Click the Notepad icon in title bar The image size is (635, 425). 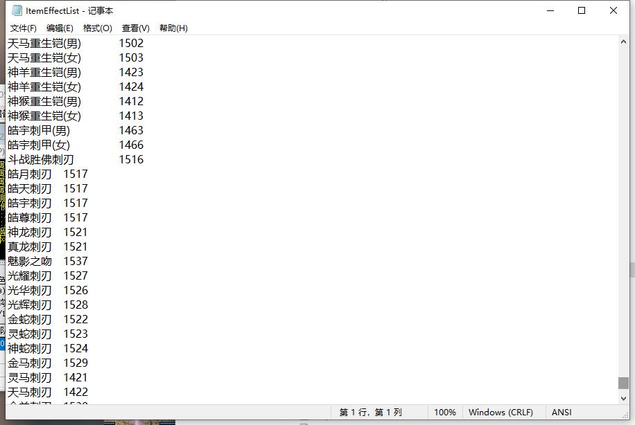tap(17, 10)
